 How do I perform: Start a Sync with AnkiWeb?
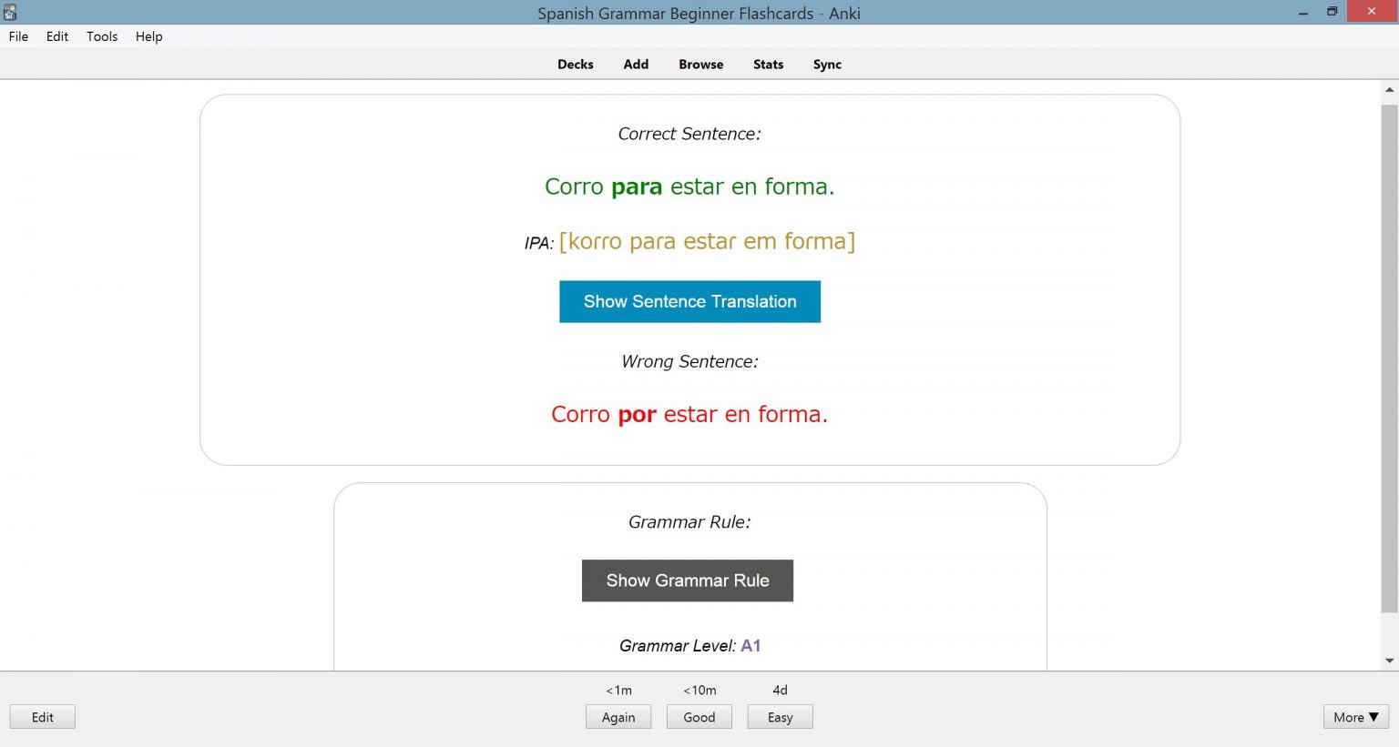(826, 64)
